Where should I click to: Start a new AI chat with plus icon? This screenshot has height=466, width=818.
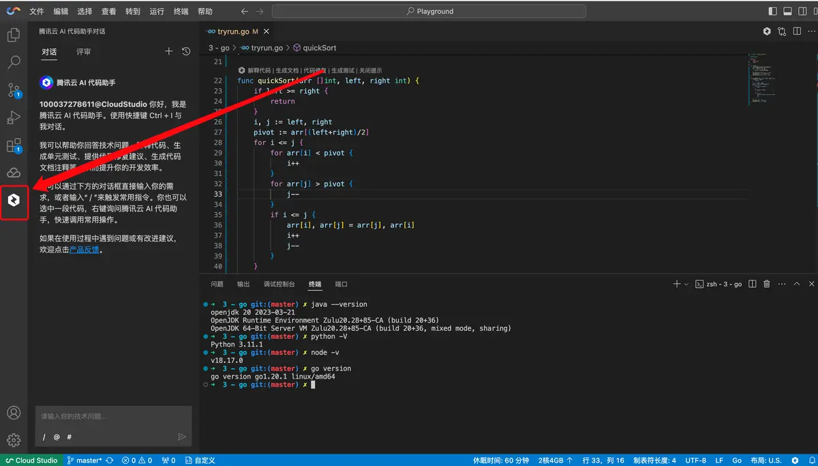coord(169,51)
